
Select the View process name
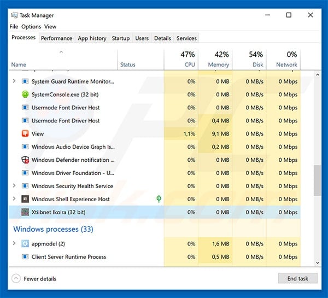[38, 134]
